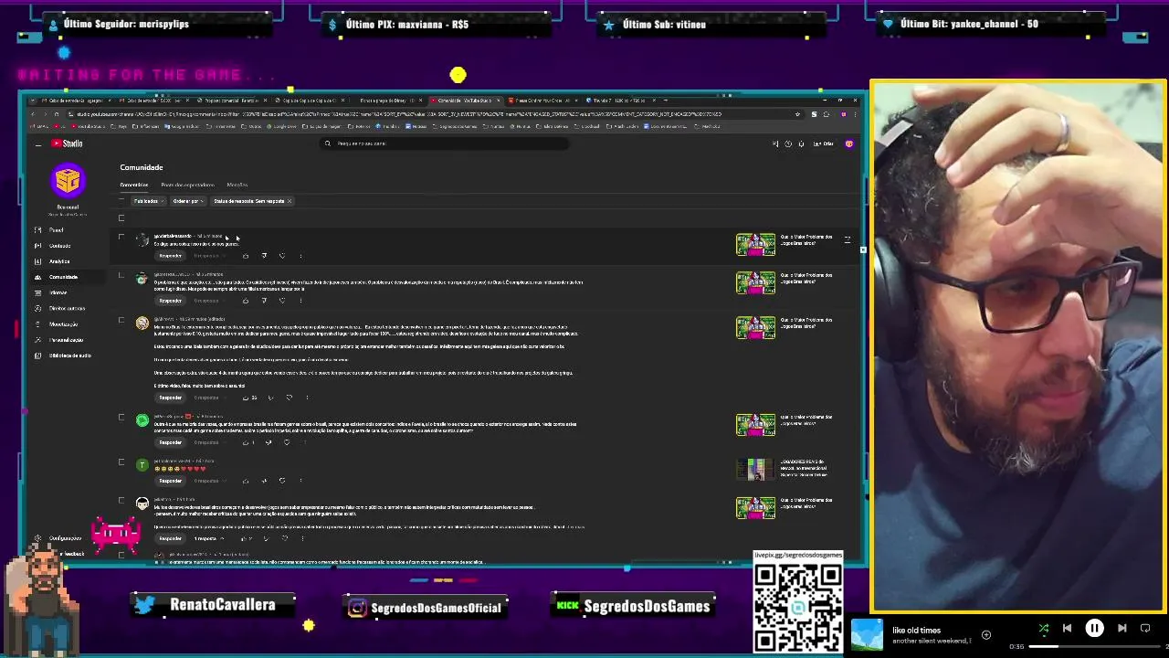Skip to next track in media widget

[x=1122, y=629]
